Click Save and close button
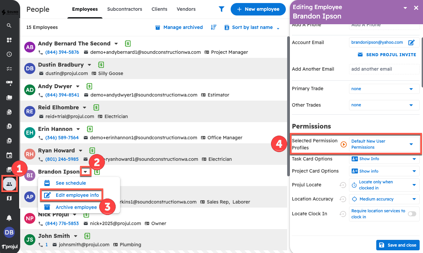Viewport: 423px width, 253px height. (398, 245)
